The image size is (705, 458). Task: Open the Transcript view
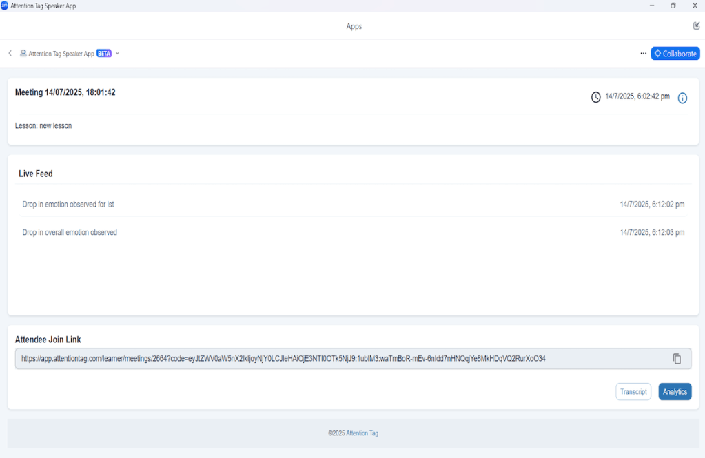(633, 391)
